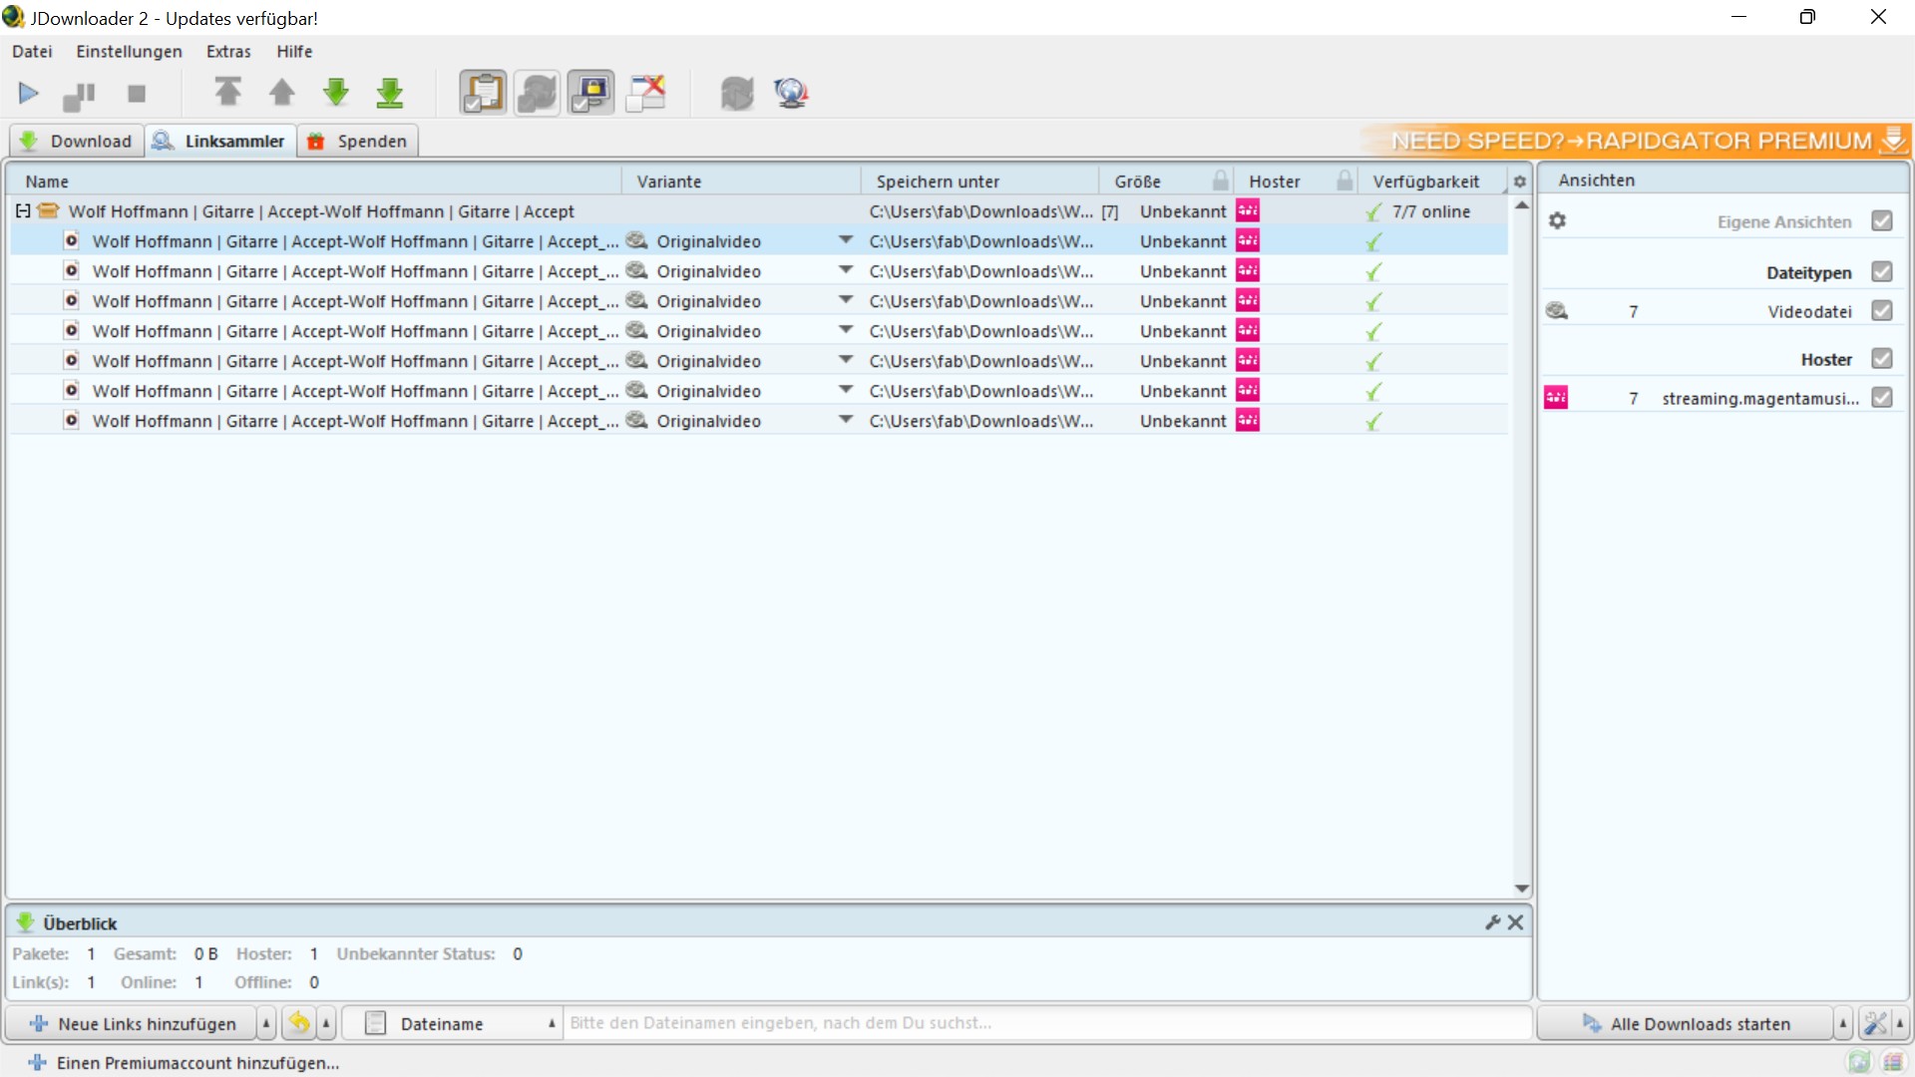Click the move to top arrow icon
The image size is (1915, 1077).
(227, 93)
